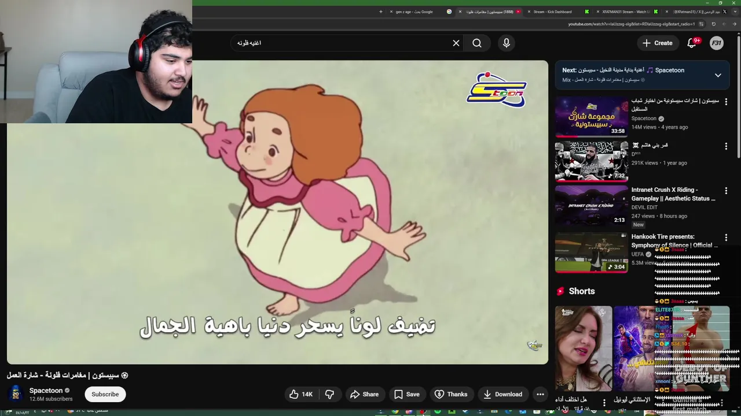The width and height of the screenshot is (741, 416).
Task: Click the Spacetoon watermark in video corner
Action: click(534, 346)
